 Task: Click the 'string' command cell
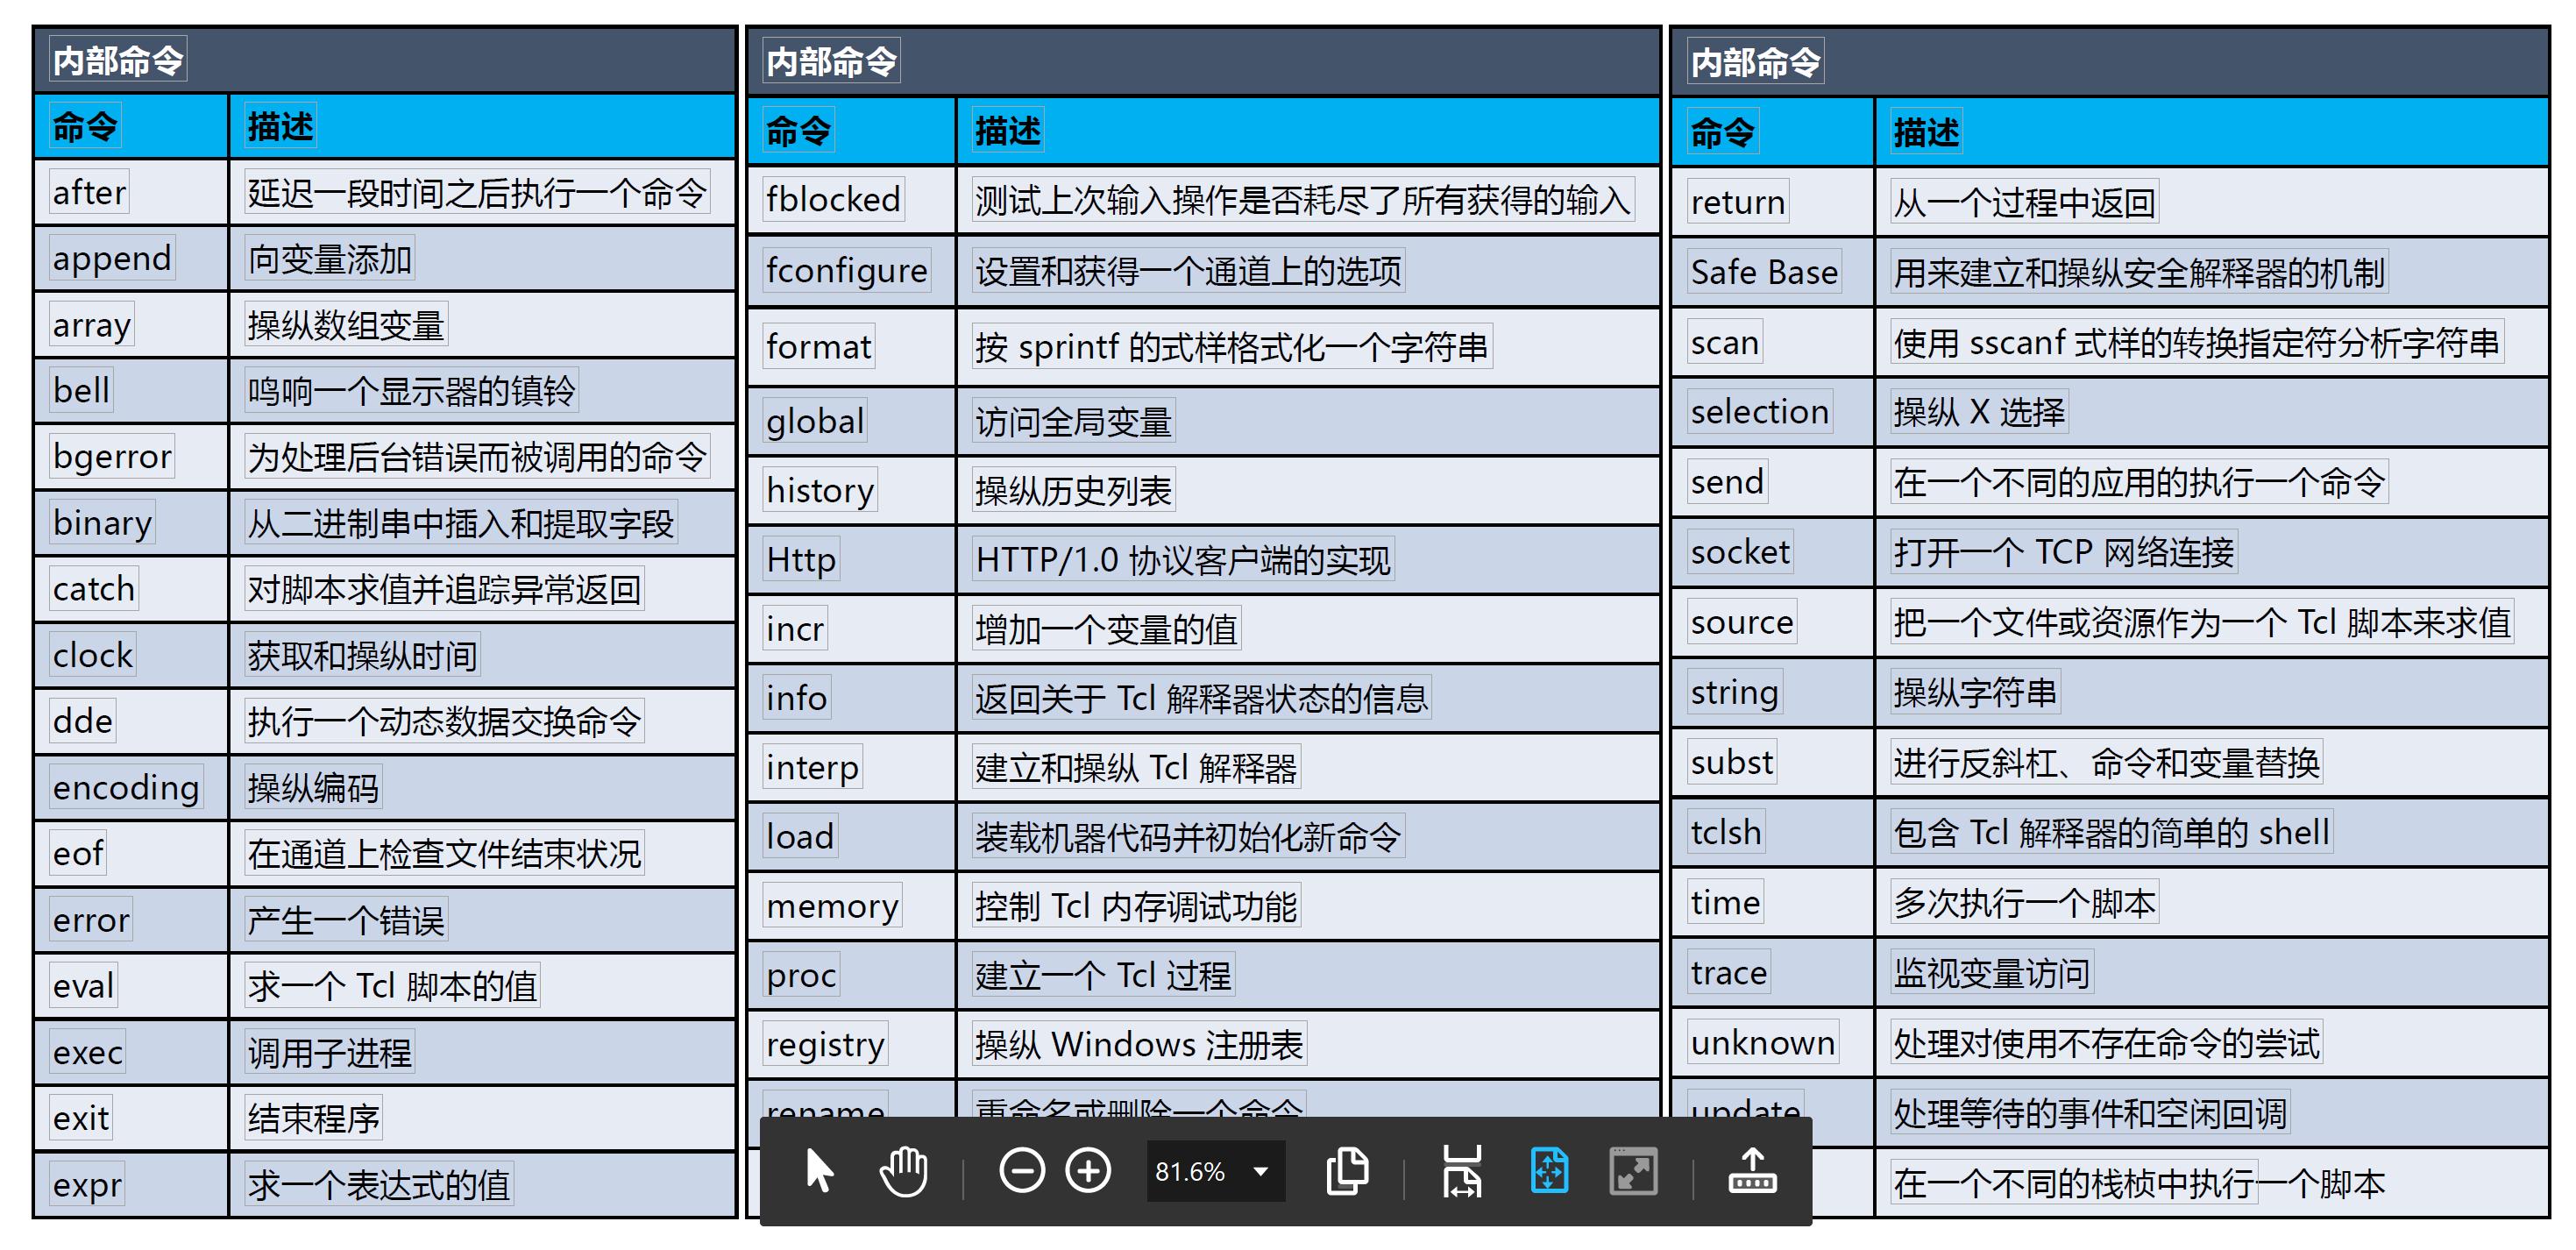point(1773,692)
